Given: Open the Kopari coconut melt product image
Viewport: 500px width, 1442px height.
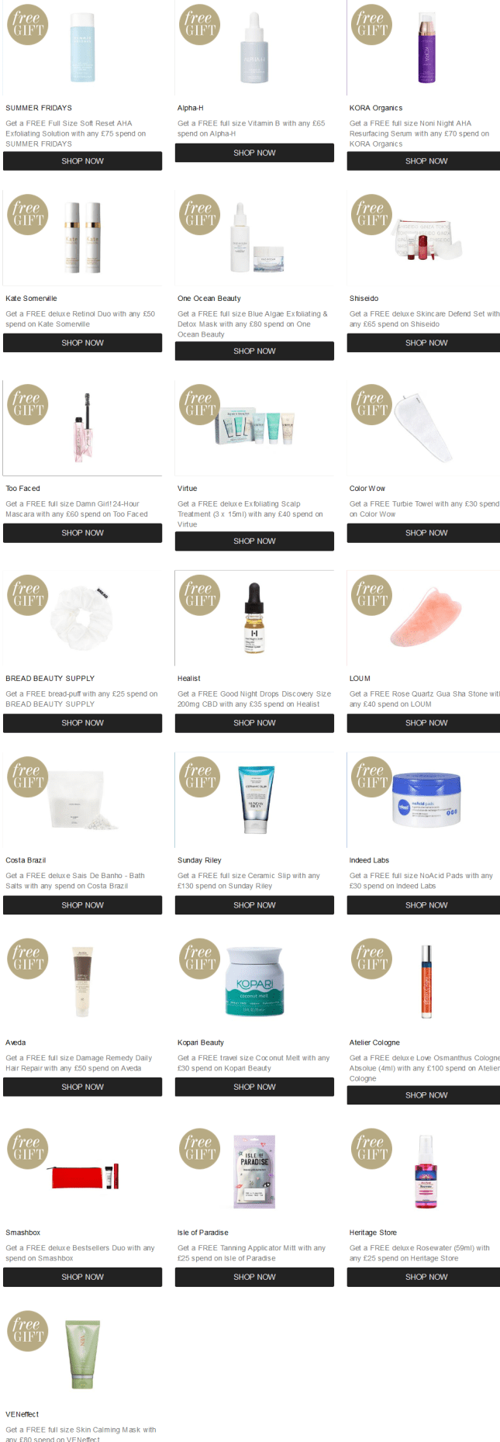Looking at the screenshot, I should pyautogui.click(x=254, y=981).
